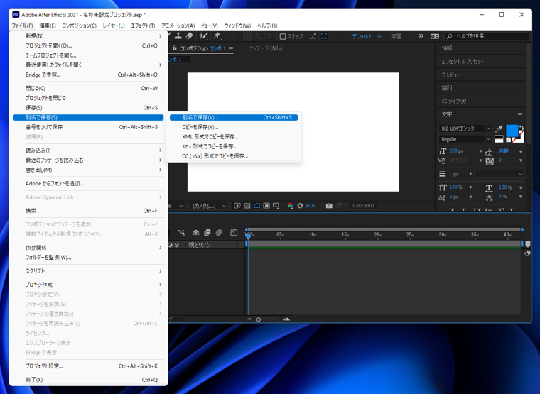Screen dimensions: 540x394
Task: Open the 編集(E) menu
Action: [47, 26]
